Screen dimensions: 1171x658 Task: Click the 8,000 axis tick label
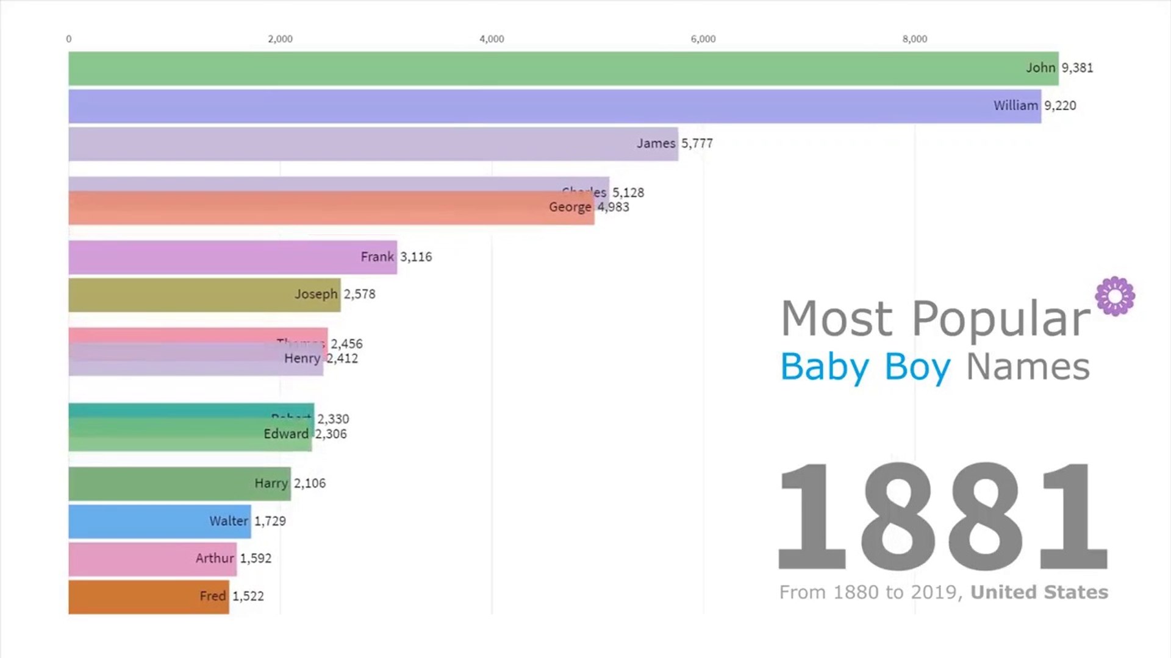point(914,39)
